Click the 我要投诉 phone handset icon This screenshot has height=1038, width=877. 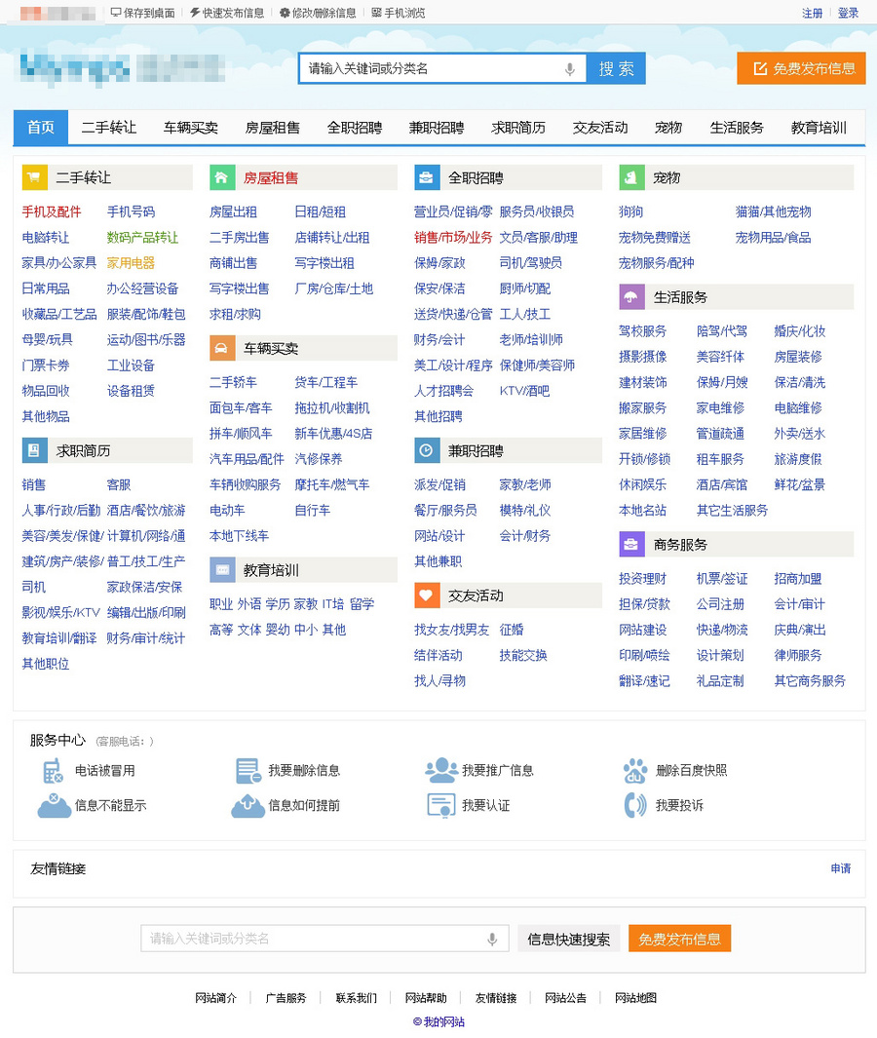tap(635, 806)
